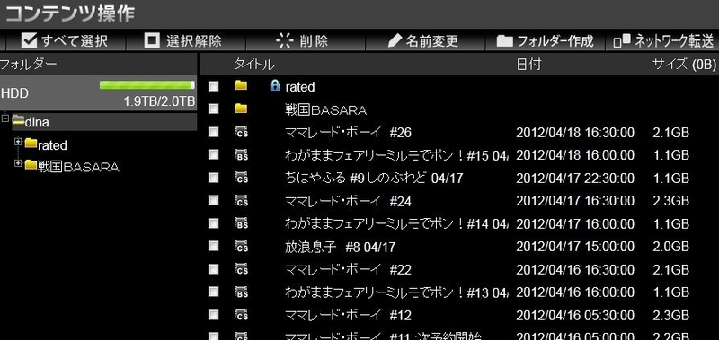
Task: Select title ママレード・ボーイ #12
Action: tap(348, 315)
